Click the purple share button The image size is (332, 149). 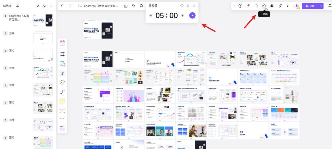[310, 6]
